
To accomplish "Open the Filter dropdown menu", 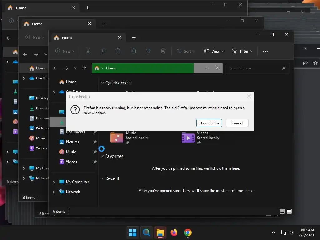I will (x=242, y=51).
